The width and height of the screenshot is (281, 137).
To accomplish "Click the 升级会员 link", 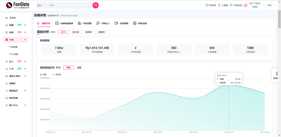I will 238,5.
